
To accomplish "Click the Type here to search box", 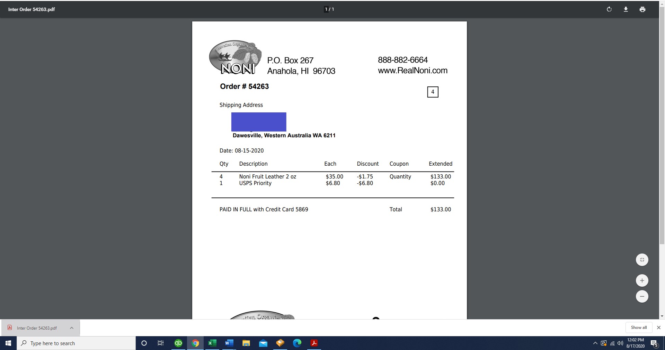I will click(76, 343).
